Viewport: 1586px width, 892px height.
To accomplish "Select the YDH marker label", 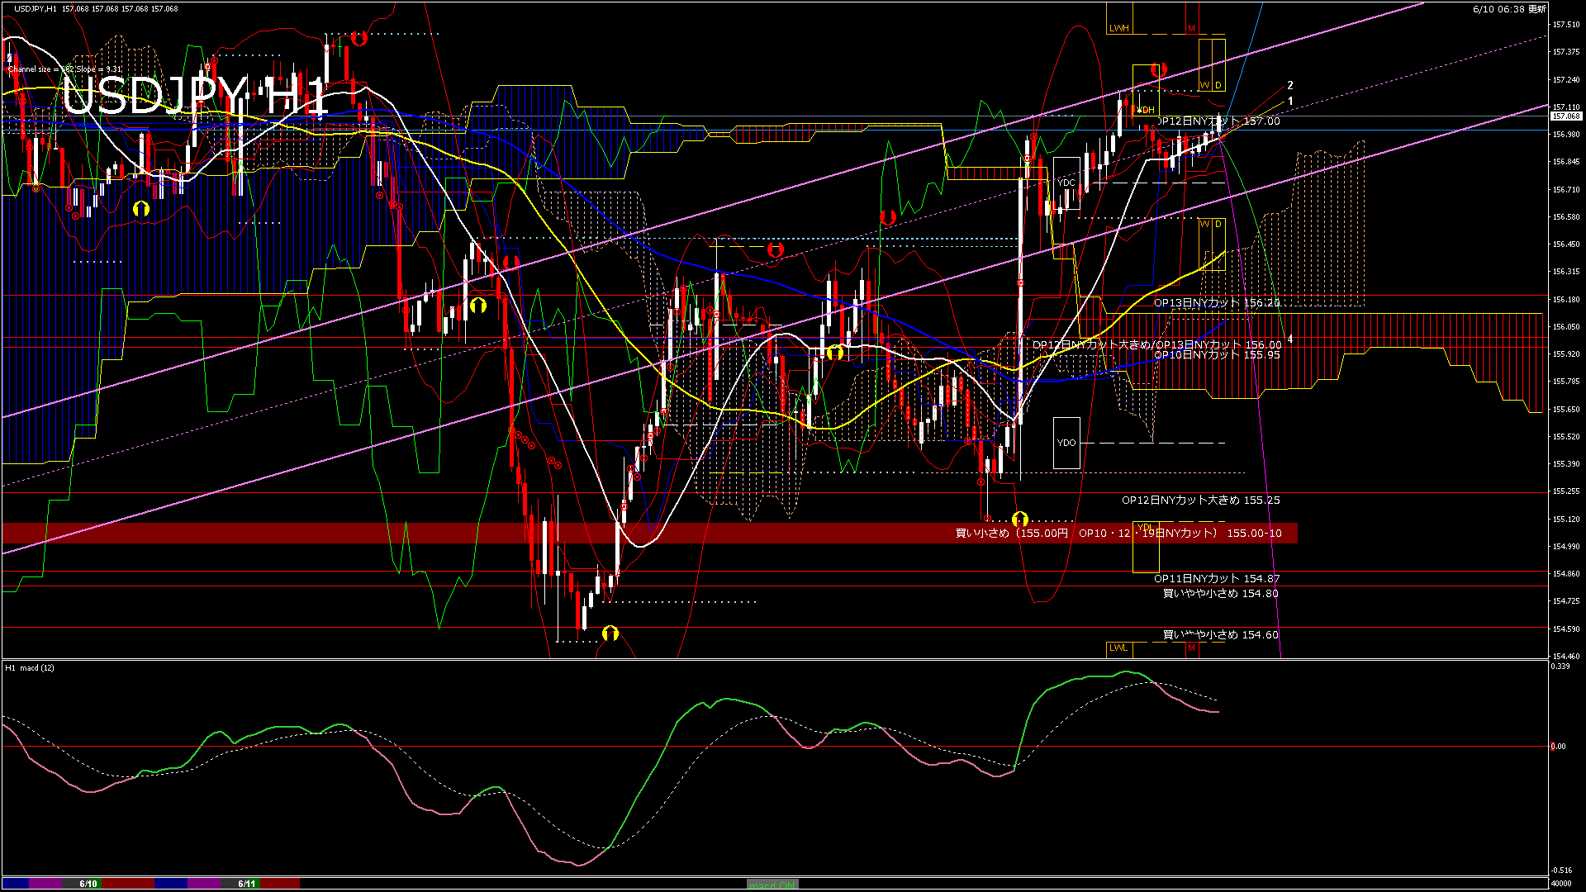I will point(1147,110).
